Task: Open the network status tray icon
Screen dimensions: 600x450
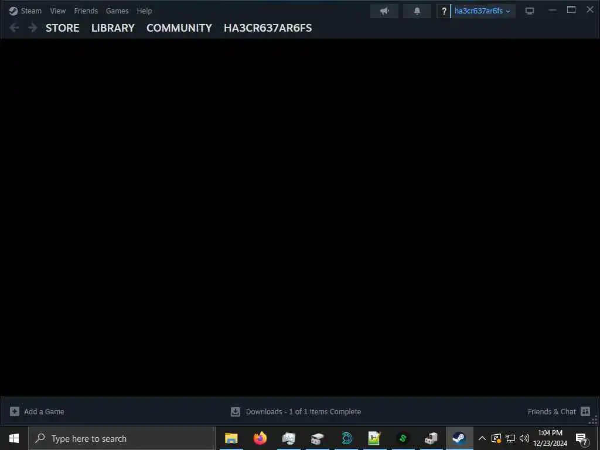Action: [x=510, y=438]
